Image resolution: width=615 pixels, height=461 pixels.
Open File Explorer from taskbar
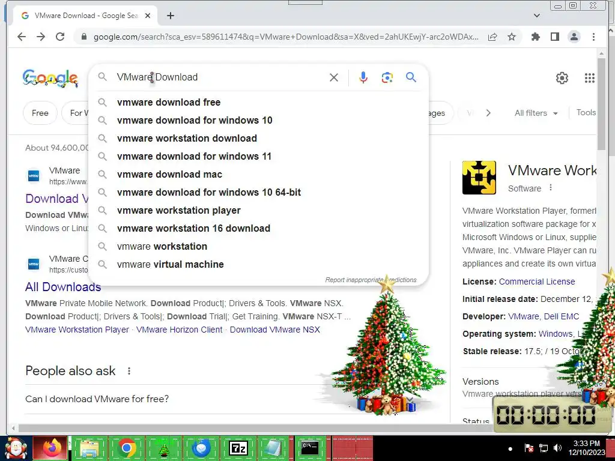89,448
